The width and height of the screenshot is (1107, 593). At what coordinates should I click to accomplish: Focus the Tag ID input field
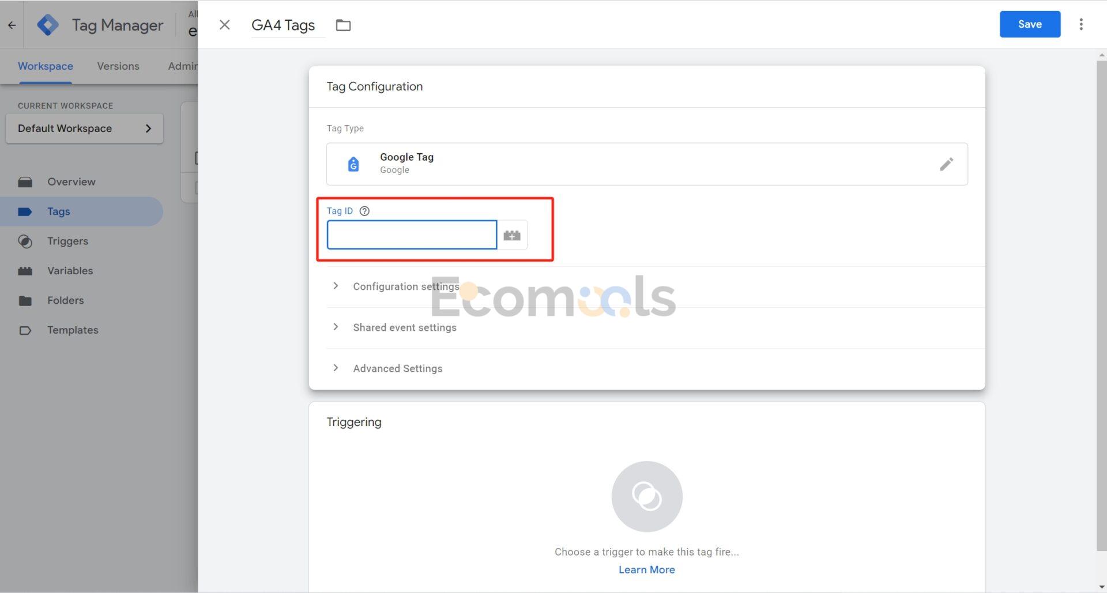point(412,235)
